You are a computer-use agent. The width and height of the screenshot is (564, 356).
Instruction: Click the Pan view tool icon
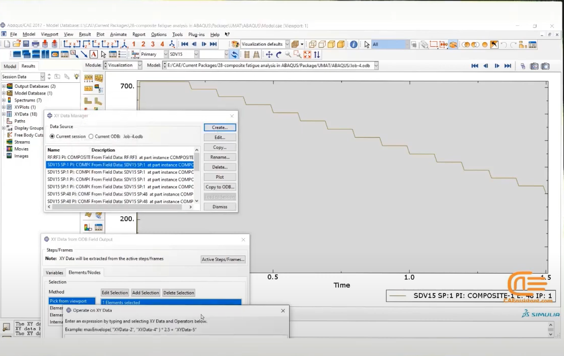pos(269,54)
